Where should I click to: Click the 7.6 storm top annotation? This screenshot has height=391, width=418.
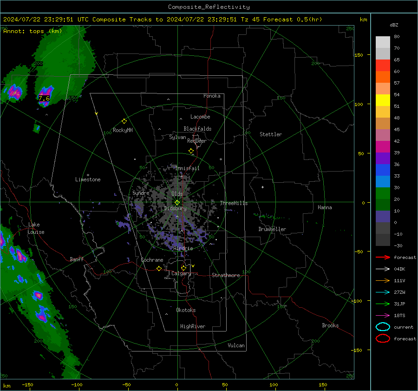coord(44,98)
